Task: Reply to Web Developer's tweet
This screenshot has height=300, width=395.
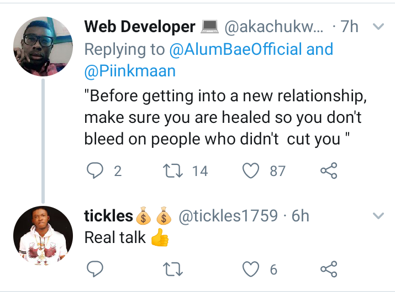Action: pos(96,171)
